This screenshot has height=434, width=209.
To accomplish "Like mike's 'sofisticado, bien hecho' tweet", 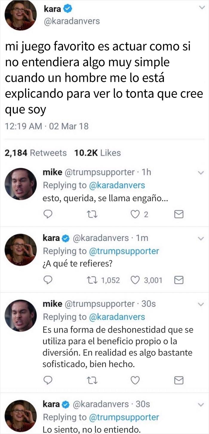I will 136,380.
